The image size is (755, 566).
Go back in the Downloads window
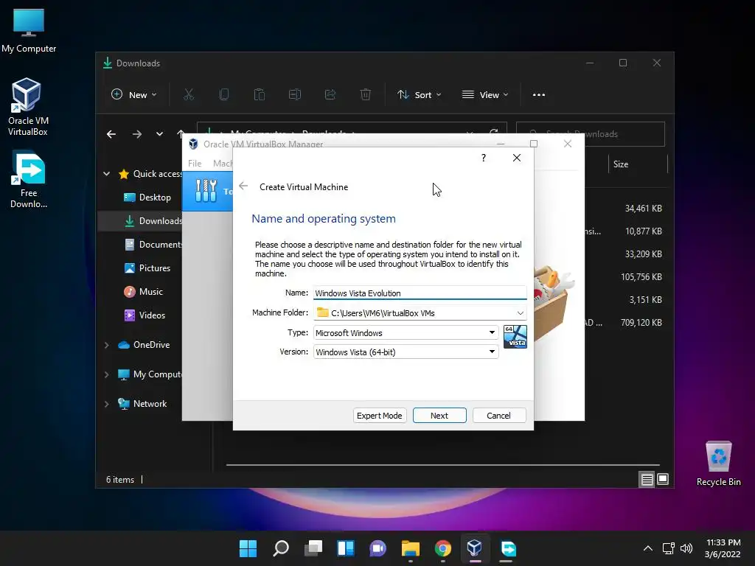point(111,134)
